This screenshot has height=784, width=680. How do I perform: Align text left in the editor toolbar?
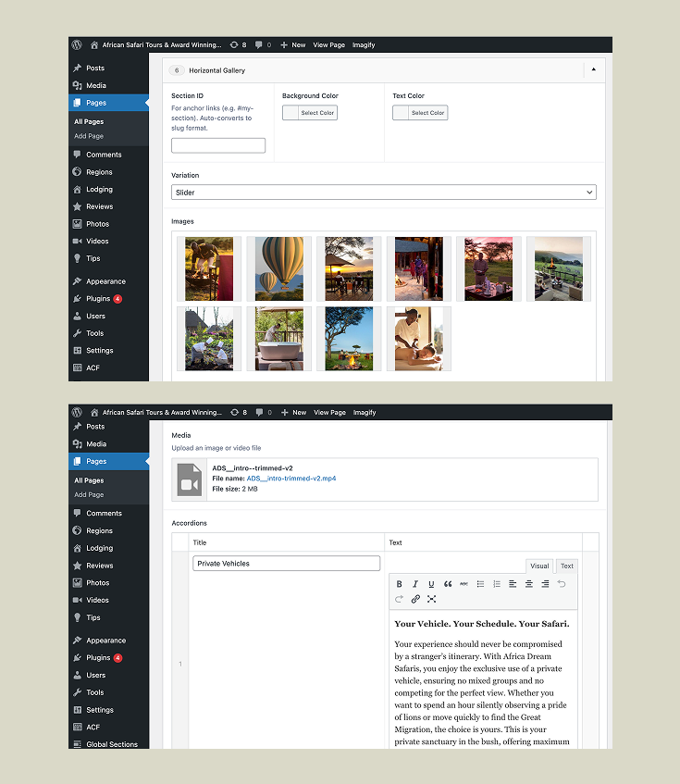click(513, 584)
